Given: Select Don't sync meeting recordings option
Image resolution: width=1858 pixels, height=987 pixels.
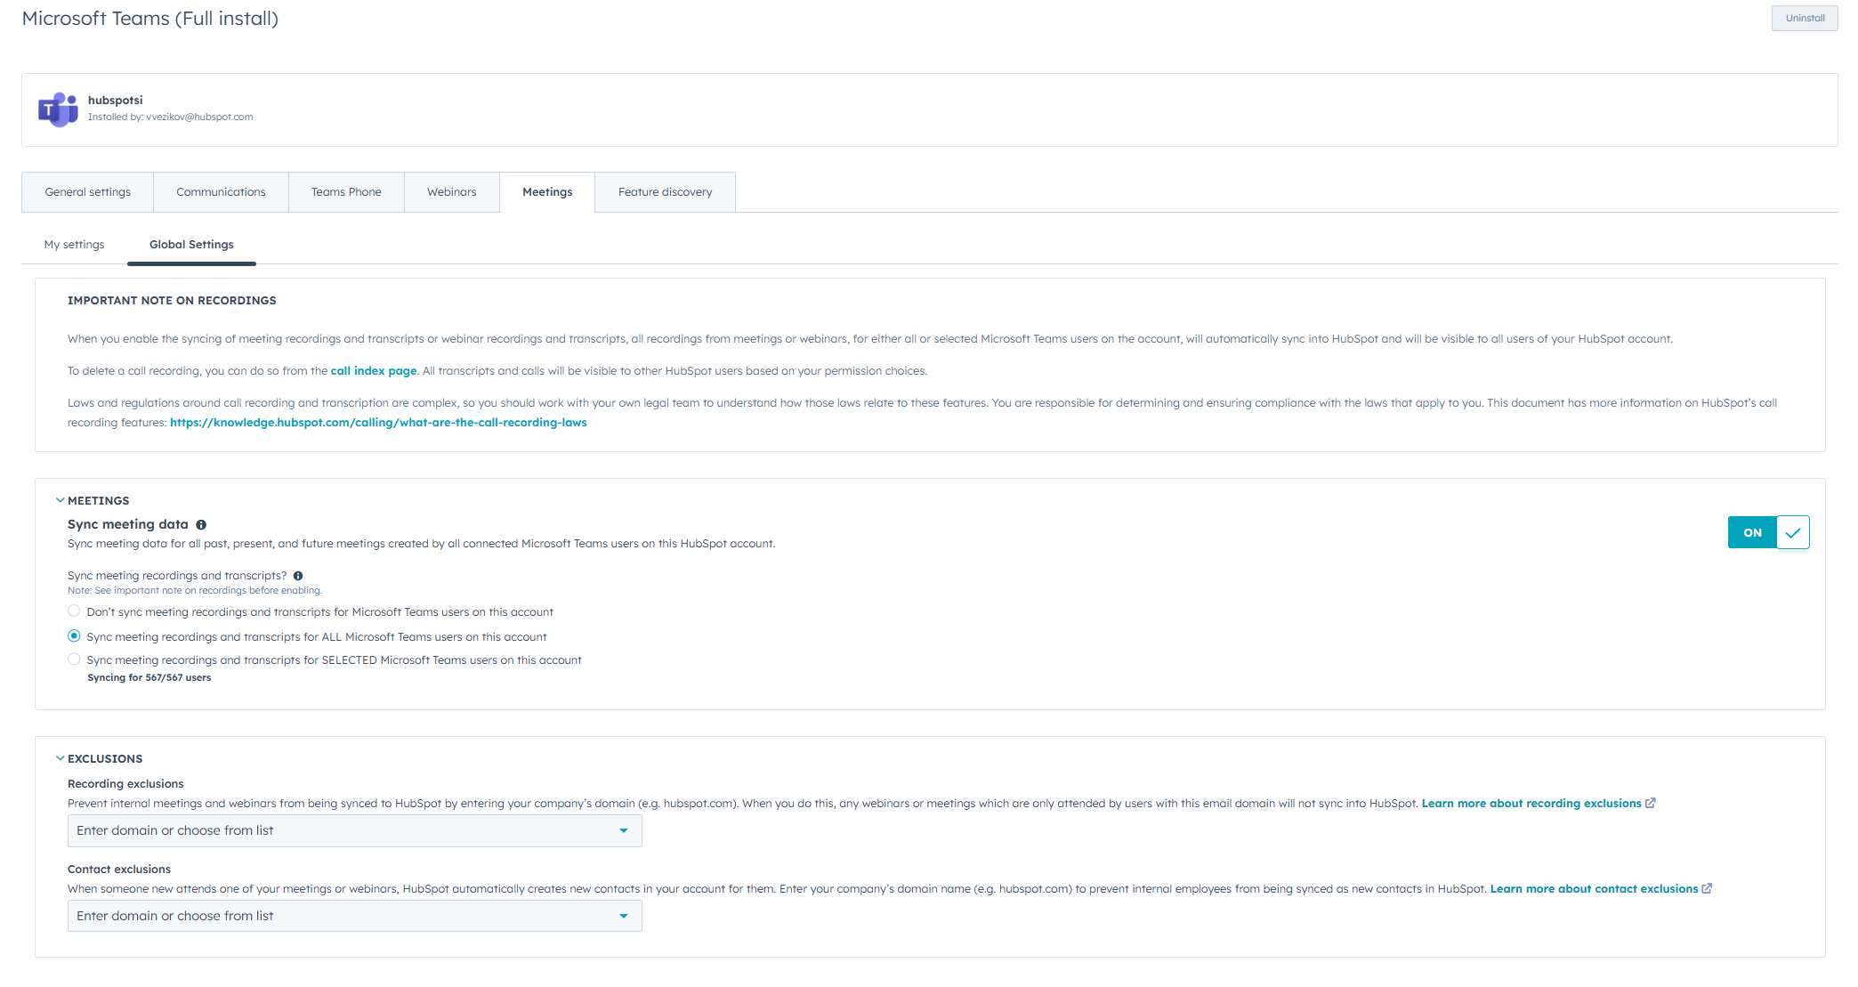Looking at the screenshot, I should tap(75, 611).
